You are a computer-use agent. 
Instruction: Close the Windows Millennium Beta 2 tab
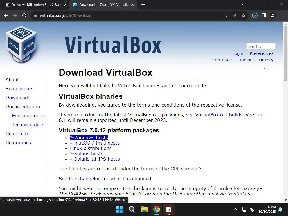click(65, 5)
